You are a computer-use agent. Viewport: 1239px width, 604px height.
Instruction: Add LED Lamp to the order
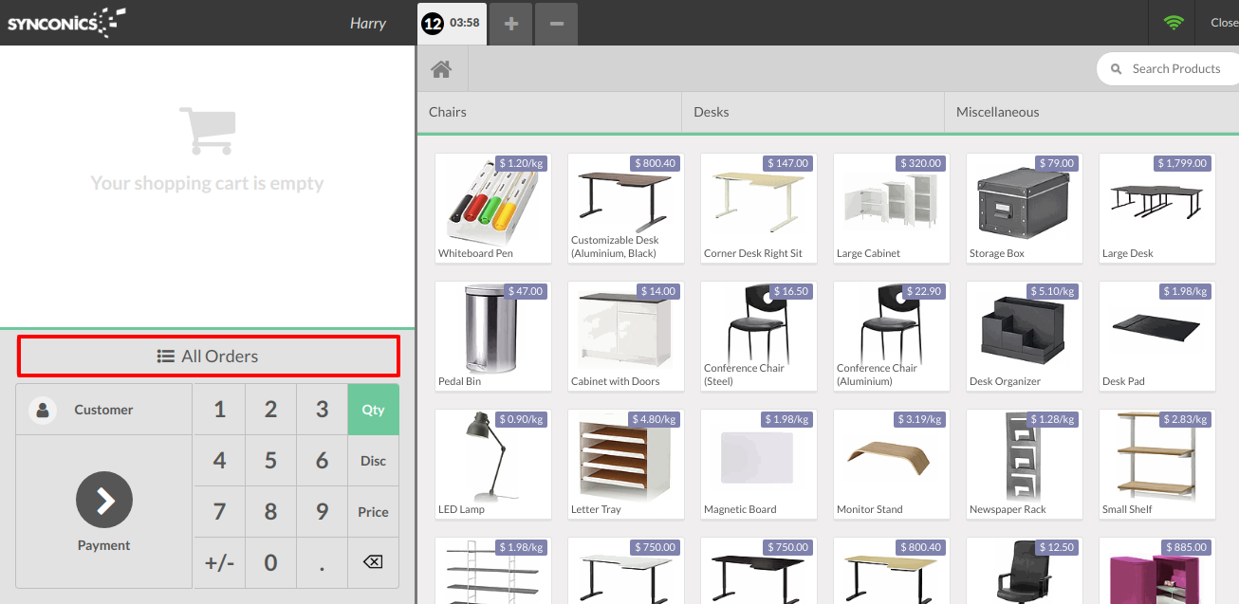(493, 465)
